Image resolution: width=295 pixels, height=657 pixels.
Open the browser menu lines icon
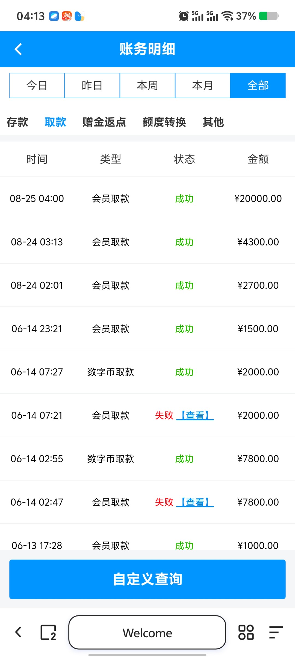point(276,632)
